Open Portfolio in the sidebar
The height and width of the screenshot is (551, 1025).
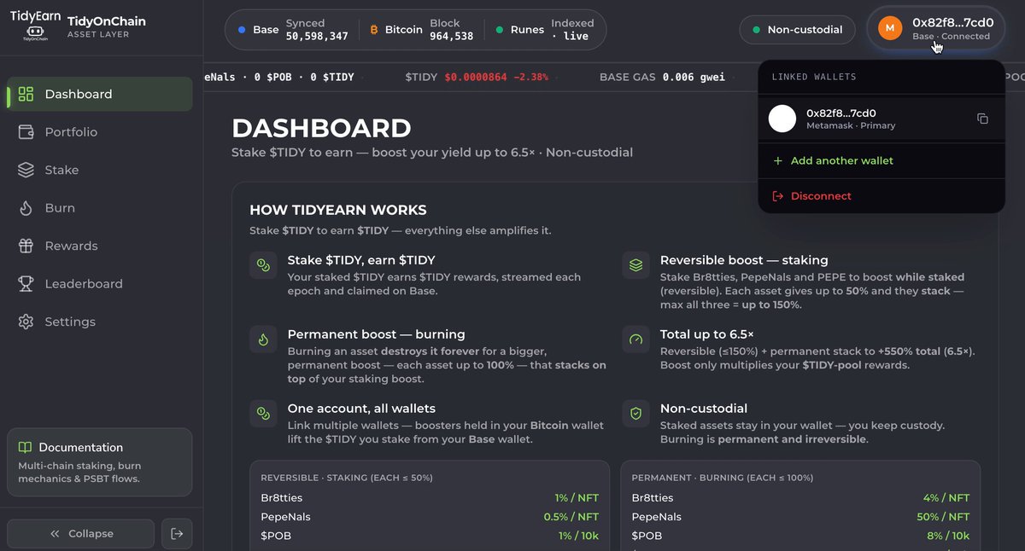[100, 132]
